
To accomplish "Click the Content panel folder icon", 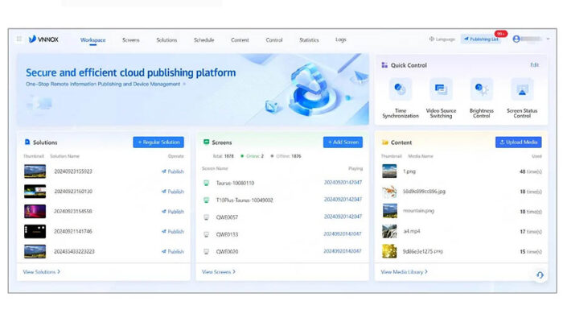I will pyautogui.click(x=385, y=142).
